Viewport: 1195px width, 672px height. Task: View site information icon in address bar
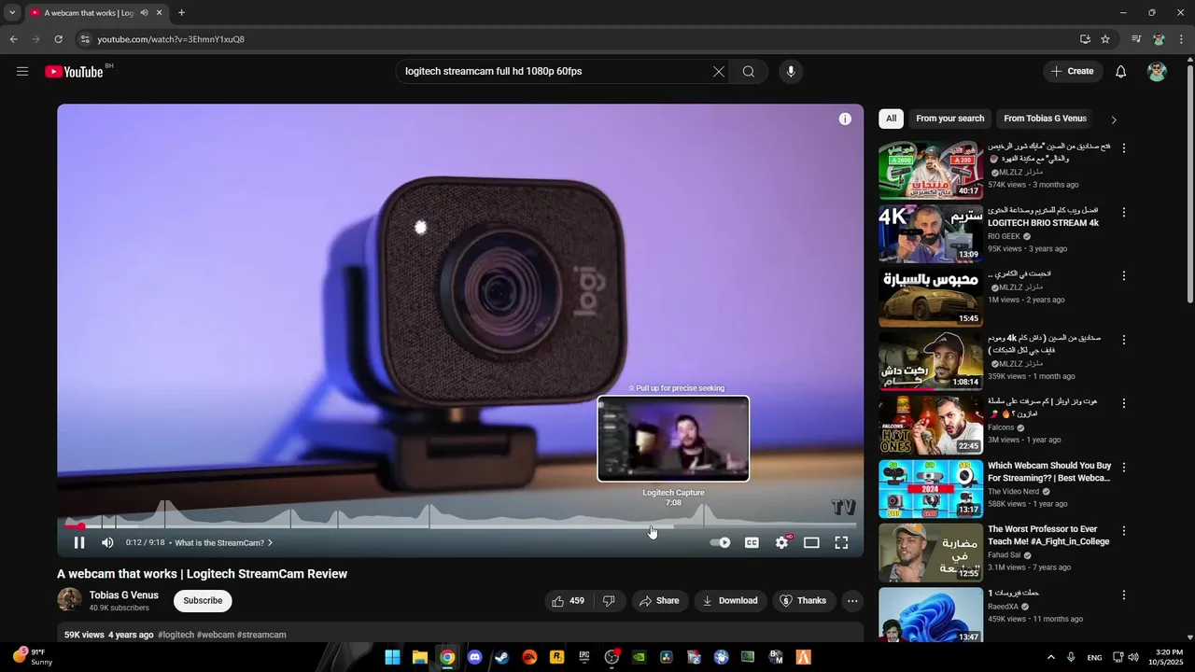pyautogui.click(x=85, y=39)
